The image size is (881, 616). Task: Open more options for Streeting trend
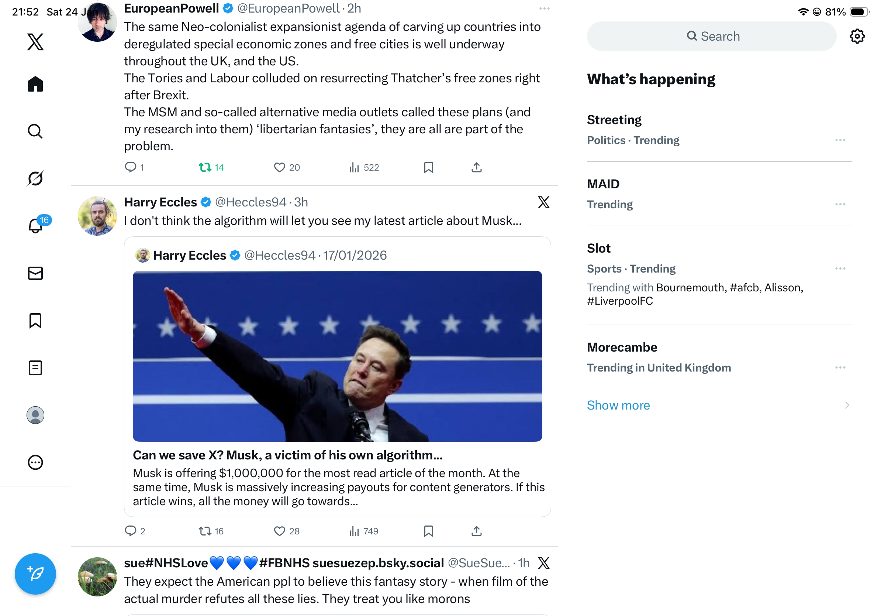coord(840,140)
